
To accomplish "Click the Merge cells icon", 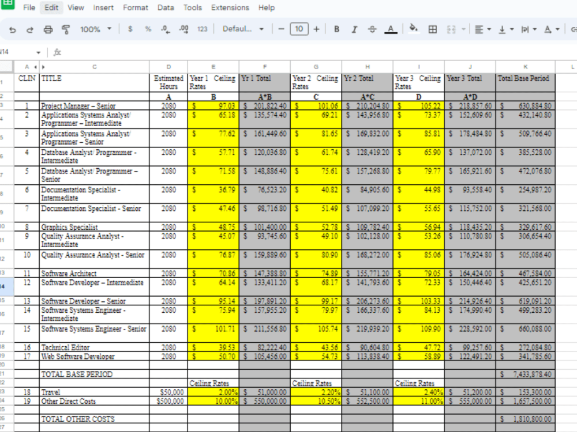I will (x=451, y=29).
